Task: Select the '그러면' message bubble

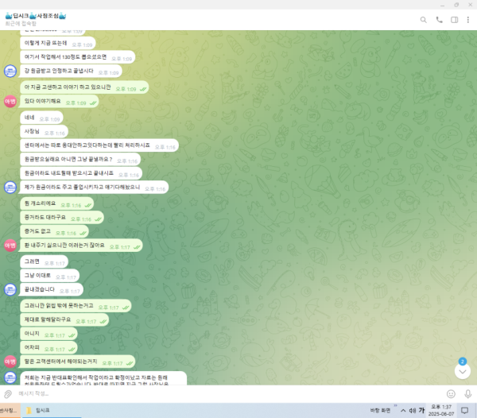Action: click(44, 262)
